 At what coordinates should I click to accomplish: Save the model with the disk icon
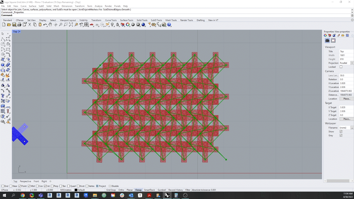click(14, 25)
